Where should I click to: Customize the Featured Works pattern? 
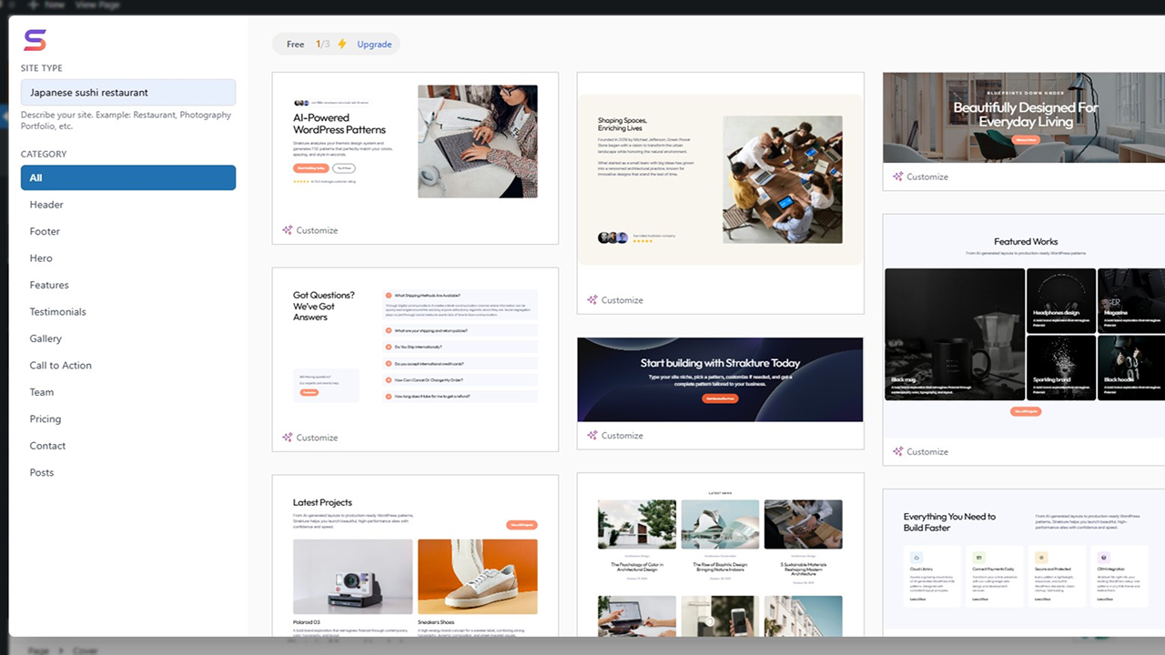click(927, 451)
